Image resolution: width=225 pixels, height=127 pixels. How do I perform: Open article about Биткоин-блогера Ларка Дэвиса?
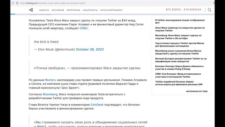pos(179,67)
